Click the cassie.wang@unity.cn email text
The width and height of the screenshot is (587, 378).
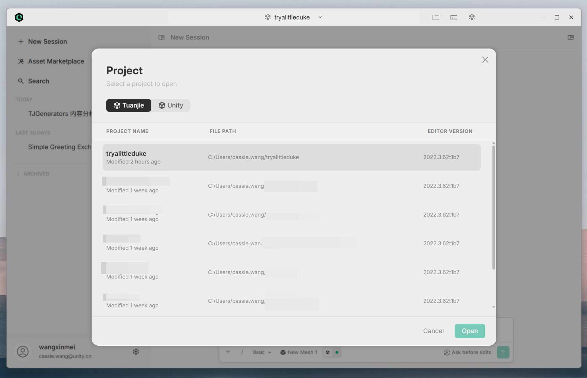pos(65,356)
